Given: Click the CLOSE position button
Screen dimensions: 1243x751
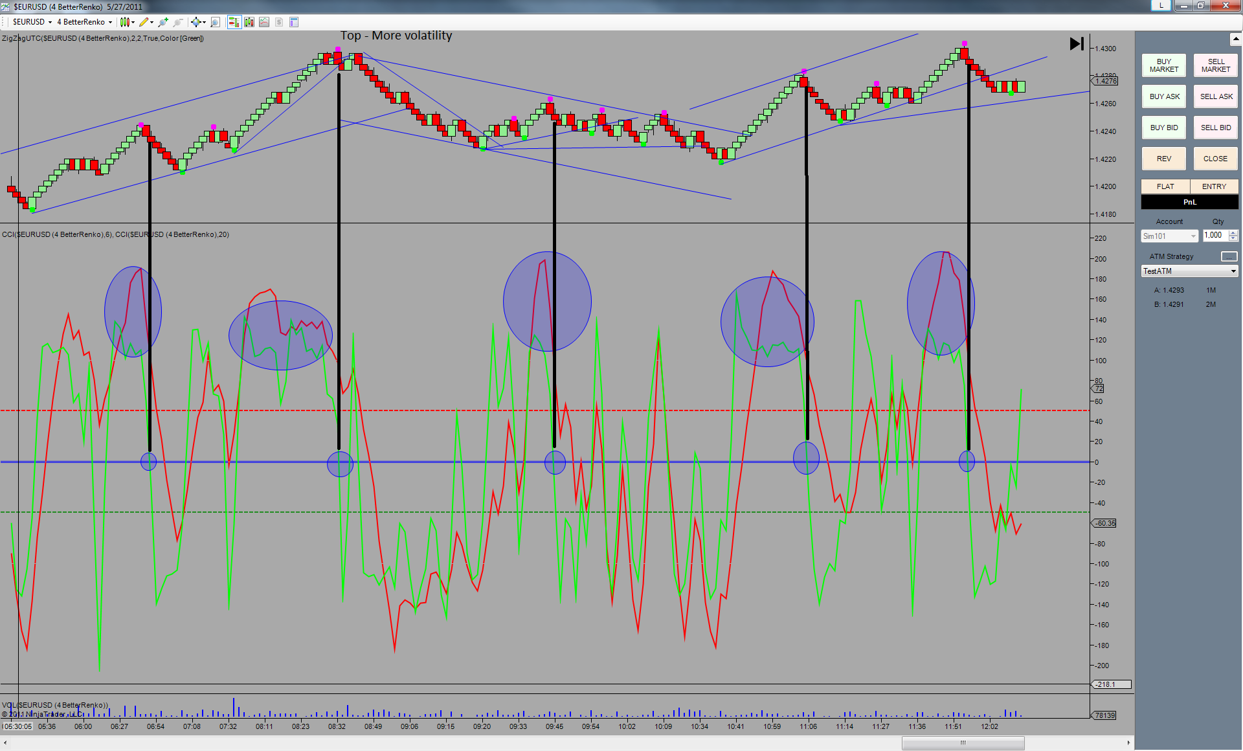Looking at the screenshot, I should click(x=1216, y=159).
